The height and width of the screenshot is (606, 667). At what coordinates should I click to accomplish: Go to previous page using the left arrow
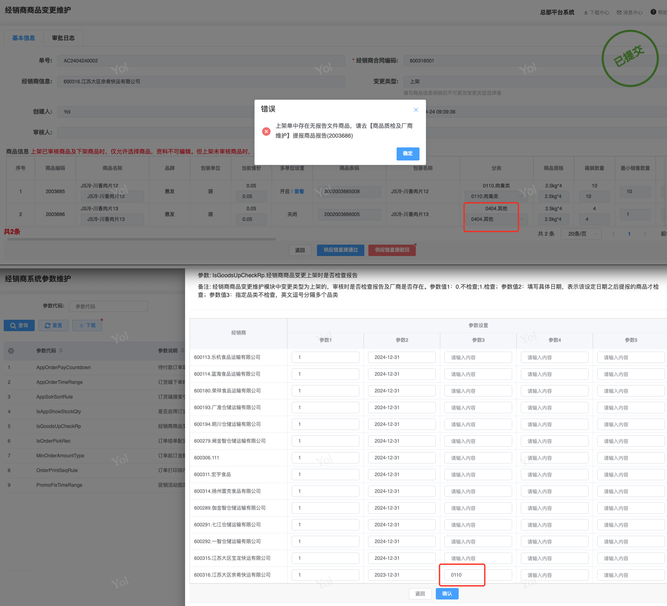click(613, 234)
